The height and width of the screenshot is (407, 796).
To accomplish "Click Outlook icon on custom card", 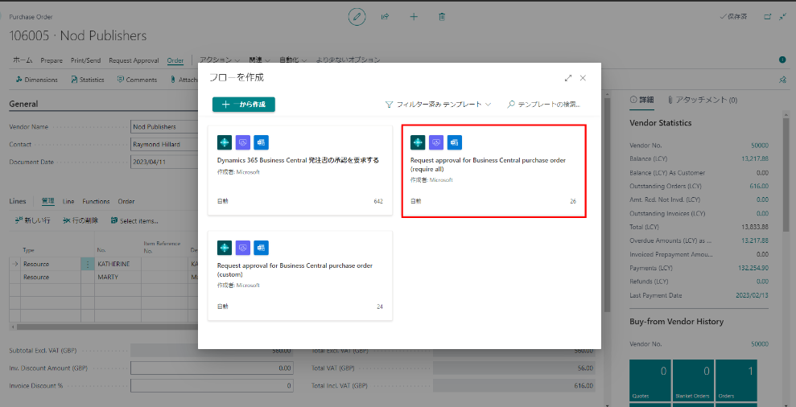I will click(x=261, y=248).
